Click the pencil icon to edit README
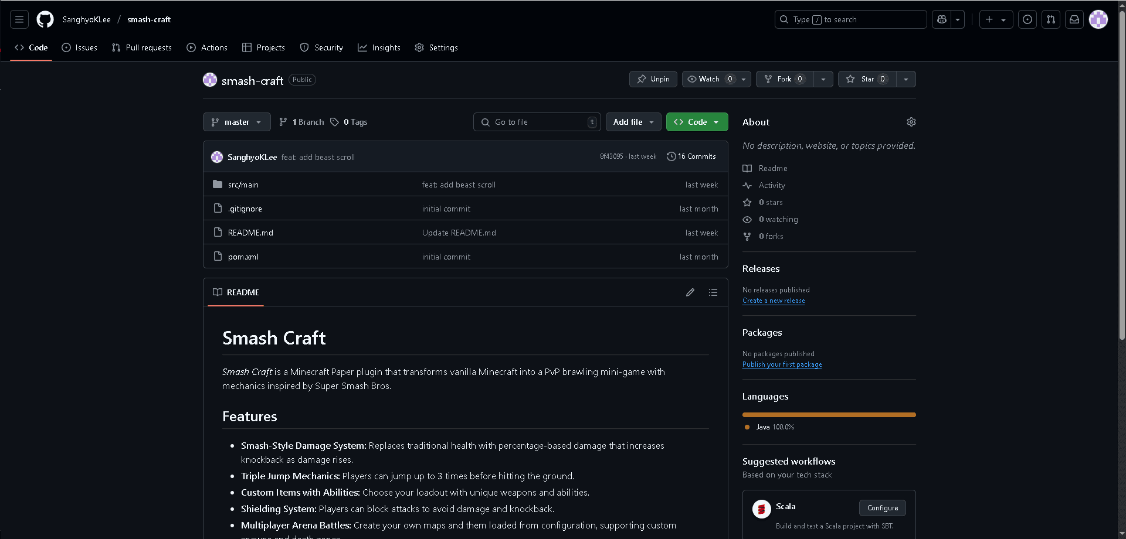 coord(690,292)
